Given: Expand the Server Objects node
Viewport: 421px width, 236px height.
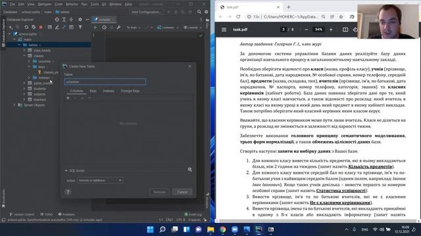Looking at the screenshot, I should coord(14,105).
